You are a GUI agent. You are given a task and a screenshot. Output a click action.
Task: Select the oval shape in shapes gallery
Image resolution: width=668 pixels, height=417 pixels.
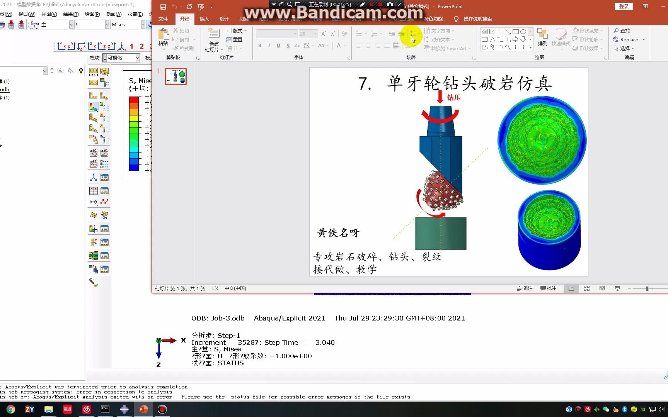pyautogui.click(x=523, y=32)
